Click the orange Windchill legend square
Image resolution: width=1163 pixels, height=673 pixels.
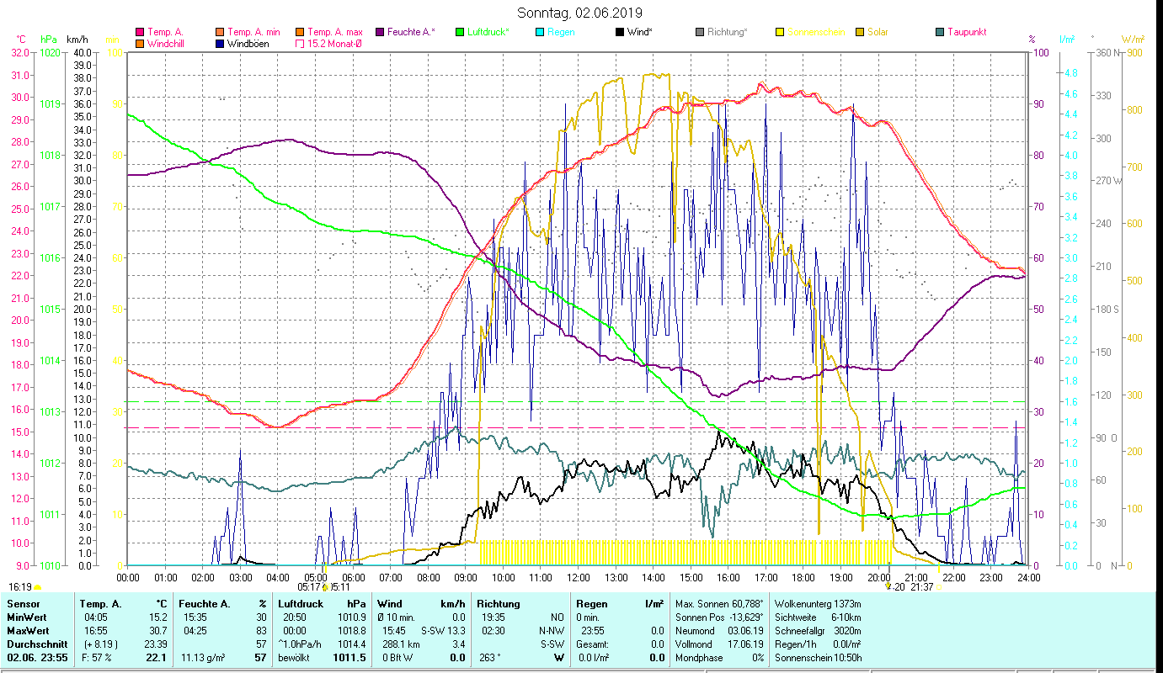140,44
